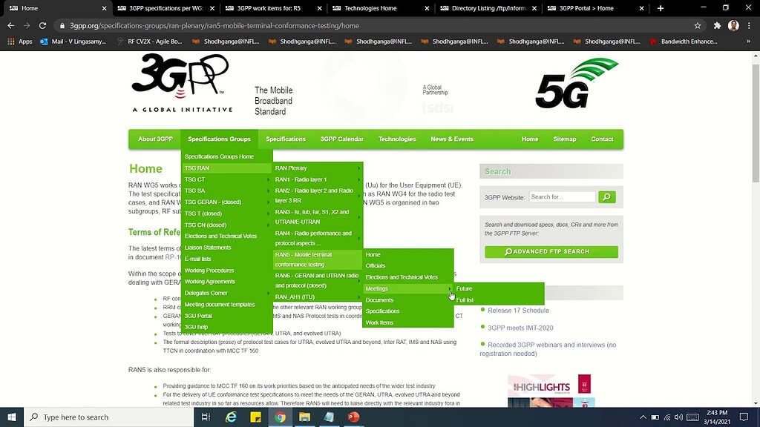Open the Chrome three-dot menu
This screenshot has width=760, height=427.
(x=750, y=26)
